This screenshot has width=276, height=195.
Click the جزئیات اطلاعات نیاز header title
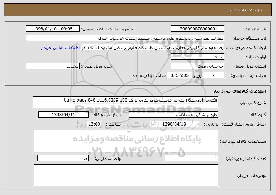(x=244, y=10)
